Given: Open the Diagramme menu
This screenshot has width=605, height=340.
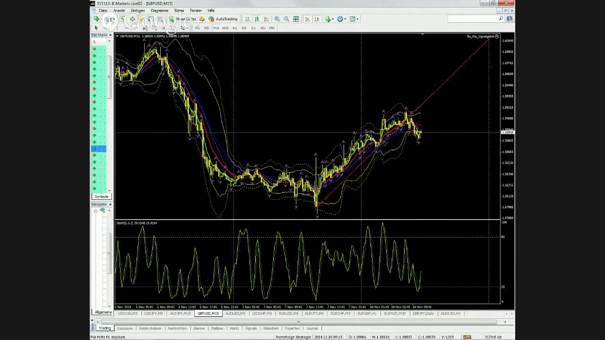Looking at the screenshot, I should [160, 10].
